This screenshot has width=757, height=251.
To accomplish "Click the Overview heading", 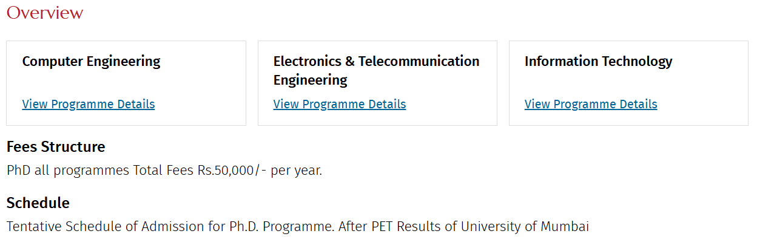I will 45,13.
